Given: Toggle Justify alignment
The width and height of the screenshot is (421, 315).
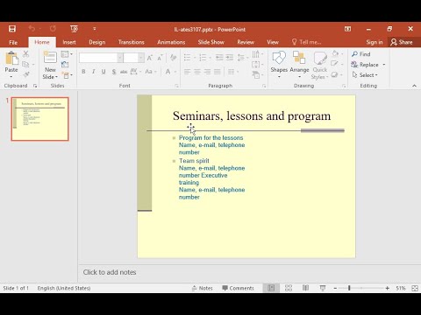Looking at the screenshot, I should point(218,72).
